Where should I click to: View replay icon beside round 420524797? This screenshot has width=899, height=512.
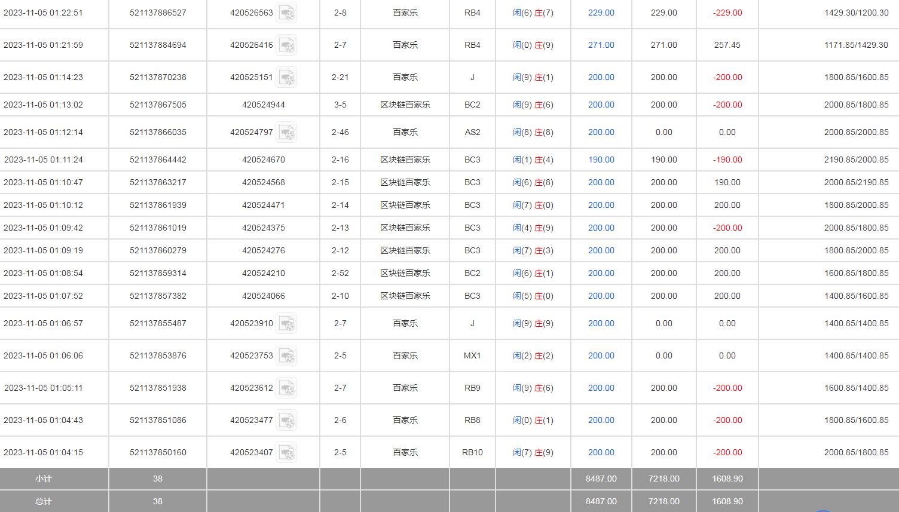point(286,132)
